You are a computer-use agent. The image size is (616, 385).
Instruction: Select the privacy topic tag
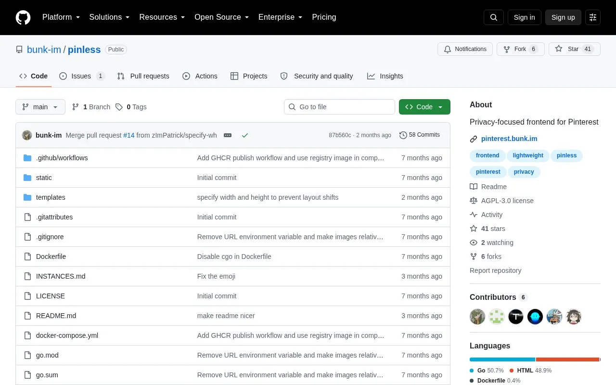click(524, 172)
